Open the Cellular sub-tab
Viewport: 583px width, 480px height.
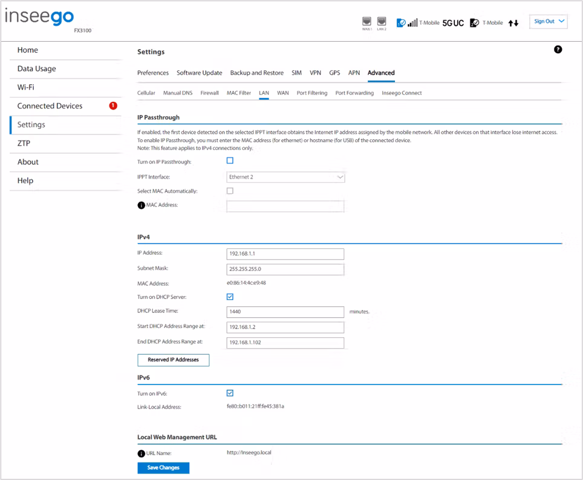[x=146, y=93]
